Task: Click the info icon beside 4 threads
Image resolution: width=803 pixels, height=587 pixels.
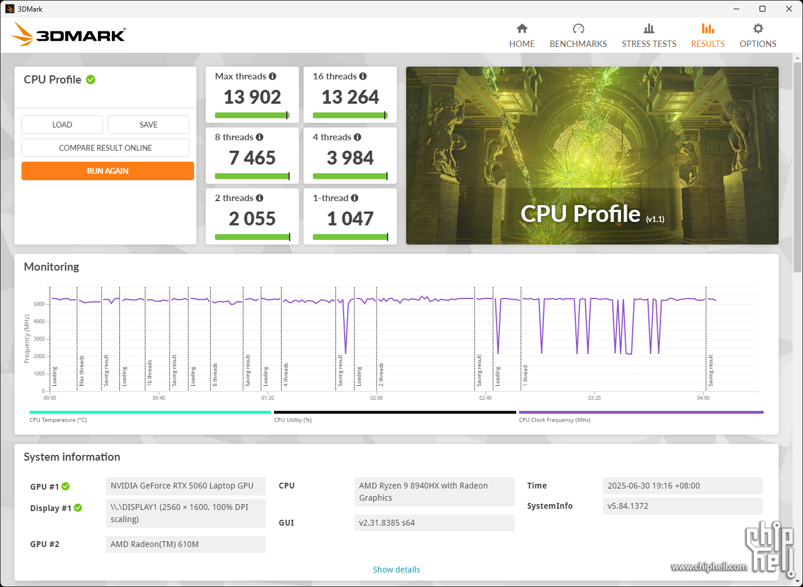Action: [x=357, y=137]
